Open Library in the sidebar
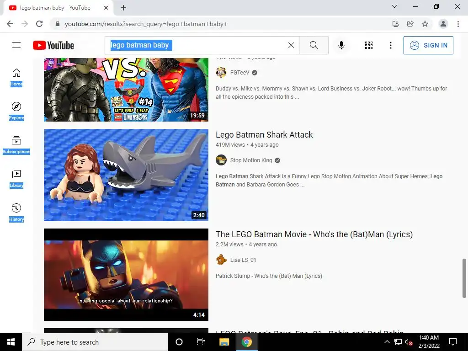Screen dimensions: 468x351 click(16, 179)
